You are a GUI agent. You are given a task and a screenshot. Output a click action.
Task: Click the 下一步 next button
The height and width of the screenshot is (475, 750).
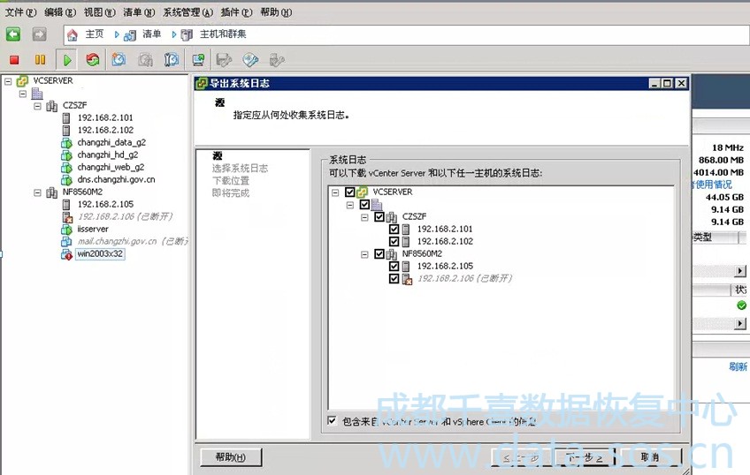coord(584,457)
